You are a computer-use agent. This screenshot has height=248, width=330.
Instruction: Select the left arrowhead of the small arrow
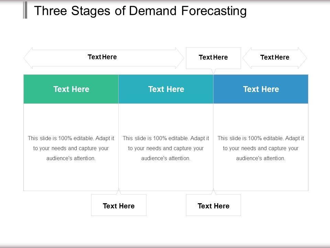pos(247,58)
